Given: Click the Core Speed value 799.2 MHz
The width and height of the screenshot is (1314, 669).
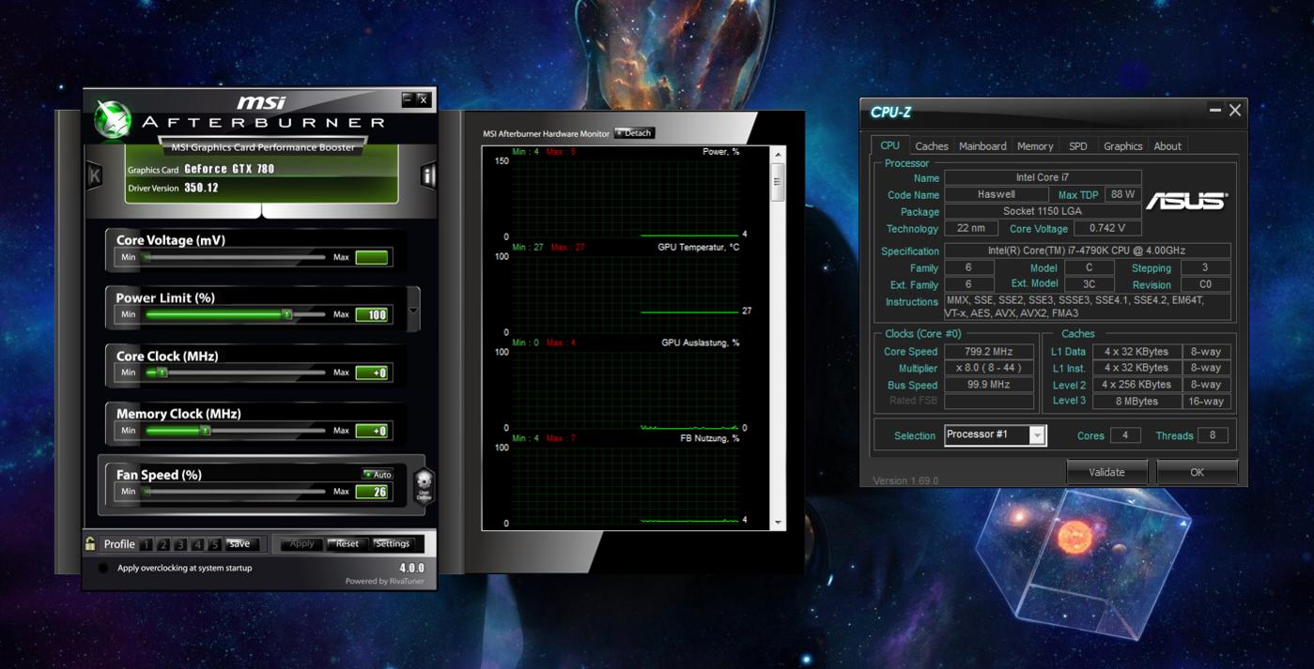Looking at the screenshot, I should 988,352.
